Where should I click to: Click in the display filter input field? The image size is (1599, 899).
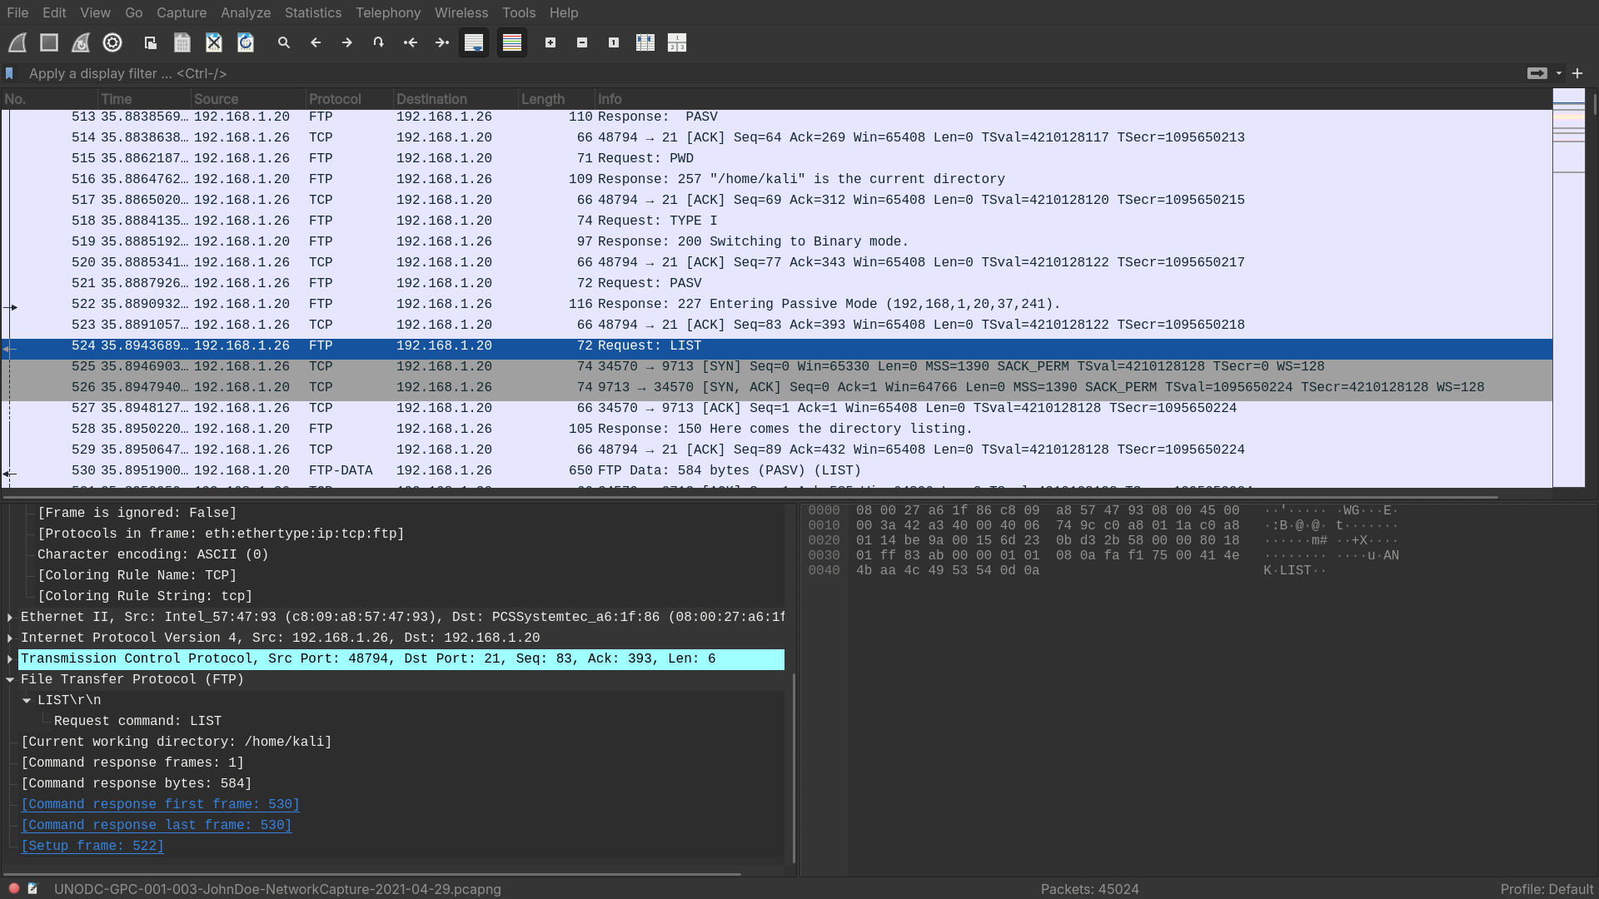[750, 73]
